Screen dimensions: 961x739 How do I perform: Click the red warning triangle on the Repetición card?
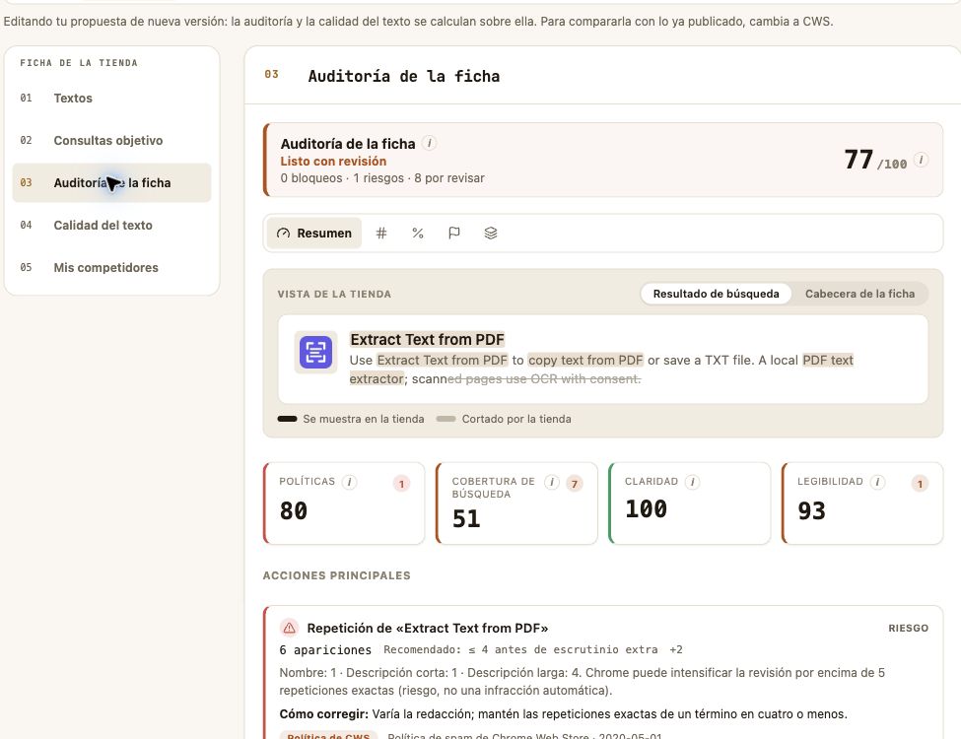click(289, 628)
